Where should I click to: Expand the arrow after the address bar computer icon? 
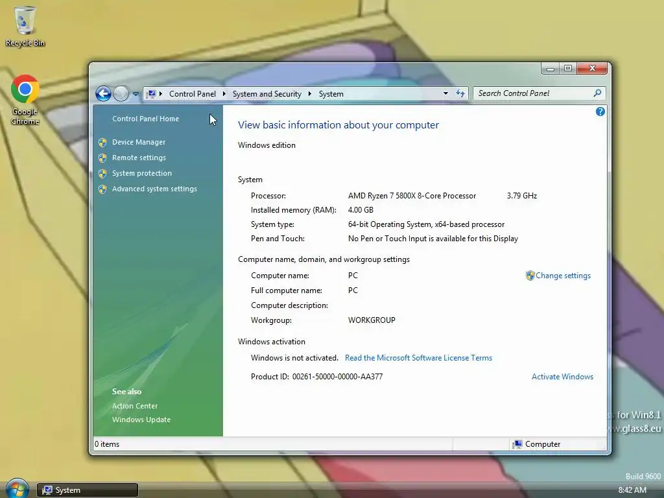pos(161,93)
